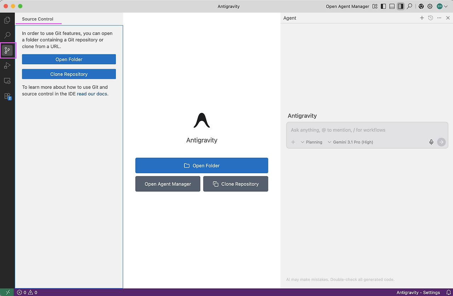The image size is (453, 296).
Task: Add context with the plus in chat box
Action: click(x=293, y=142)
